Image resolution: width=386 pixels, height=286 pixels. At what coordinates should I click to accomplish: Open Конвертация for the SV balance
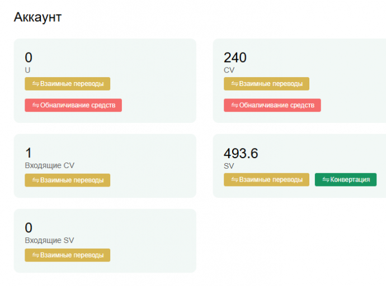tap(346, 180)
